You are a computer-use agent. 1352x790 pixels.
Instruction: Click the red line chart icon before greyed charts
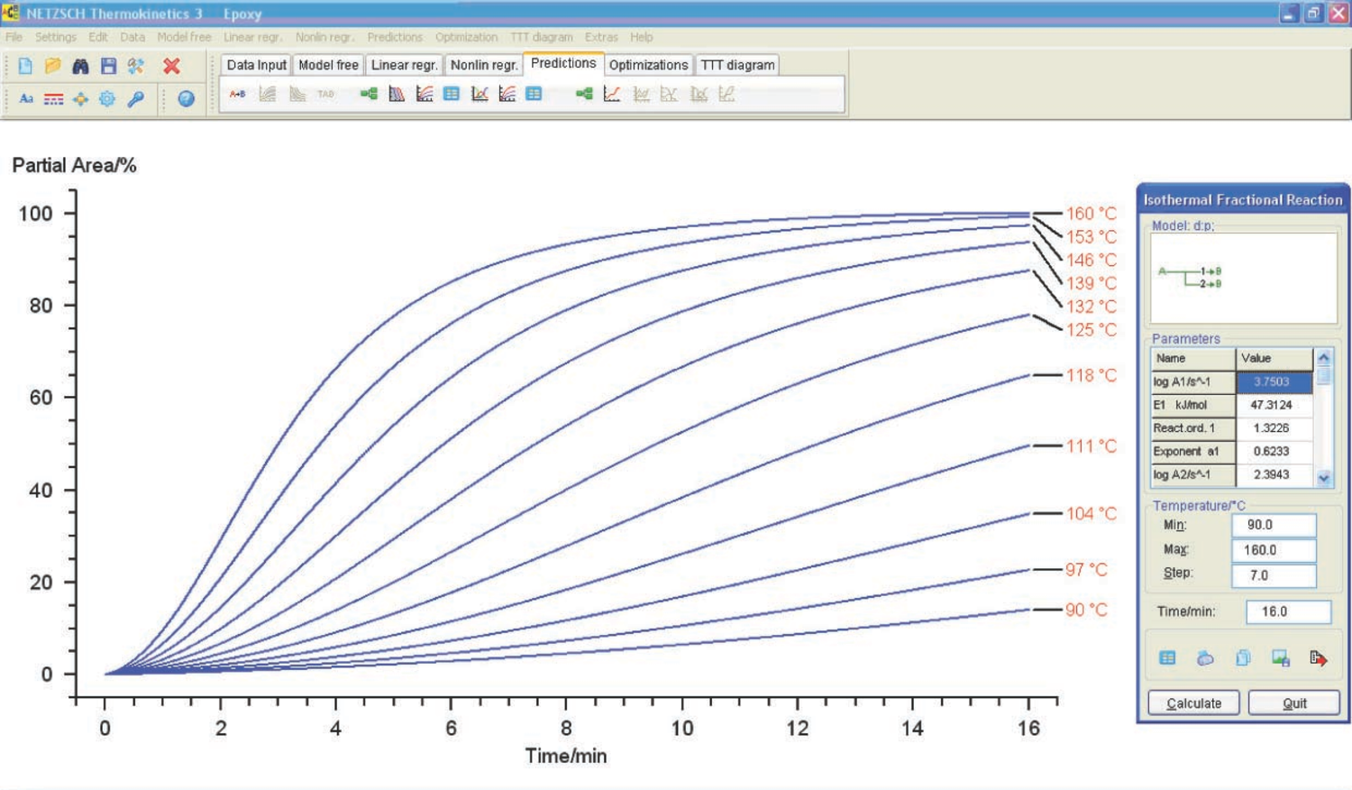[612, 94]
